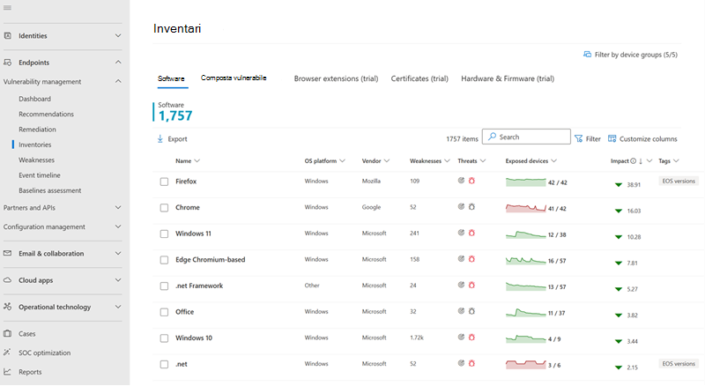
Task: Click the SOC optimization icon
Action: (x=7, y=353)
